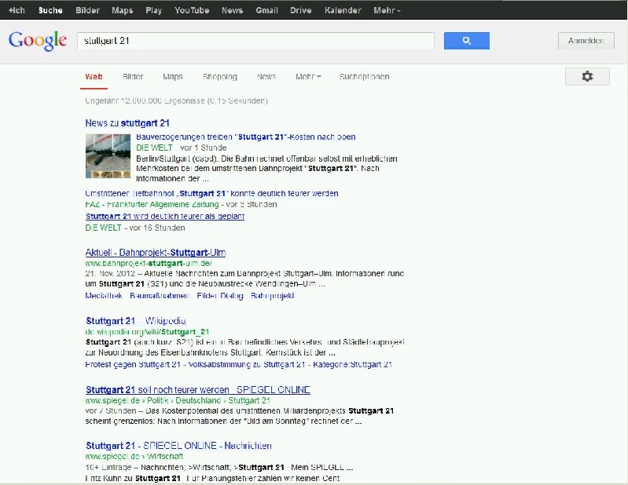Expand the Mehr filter under search box
Screen dimensions: 628x485
(x=308, y=77)
